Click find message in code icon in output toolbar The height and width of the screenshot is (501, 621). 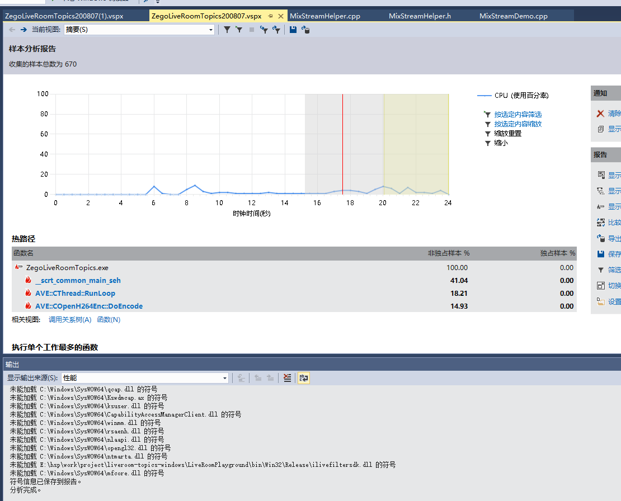(x=241, y=378)
